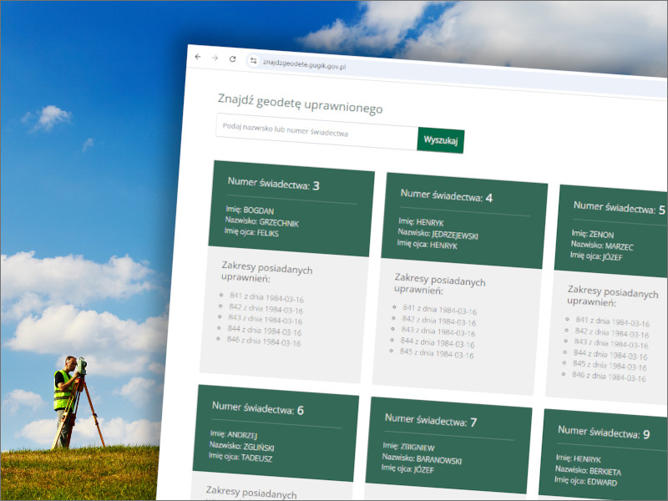The width and height of the screenshot is (668, 501).
Task: Click 'Imię ojca: FELIKS' in card 3
Action: pyautogui.click(x=251, y=232)
